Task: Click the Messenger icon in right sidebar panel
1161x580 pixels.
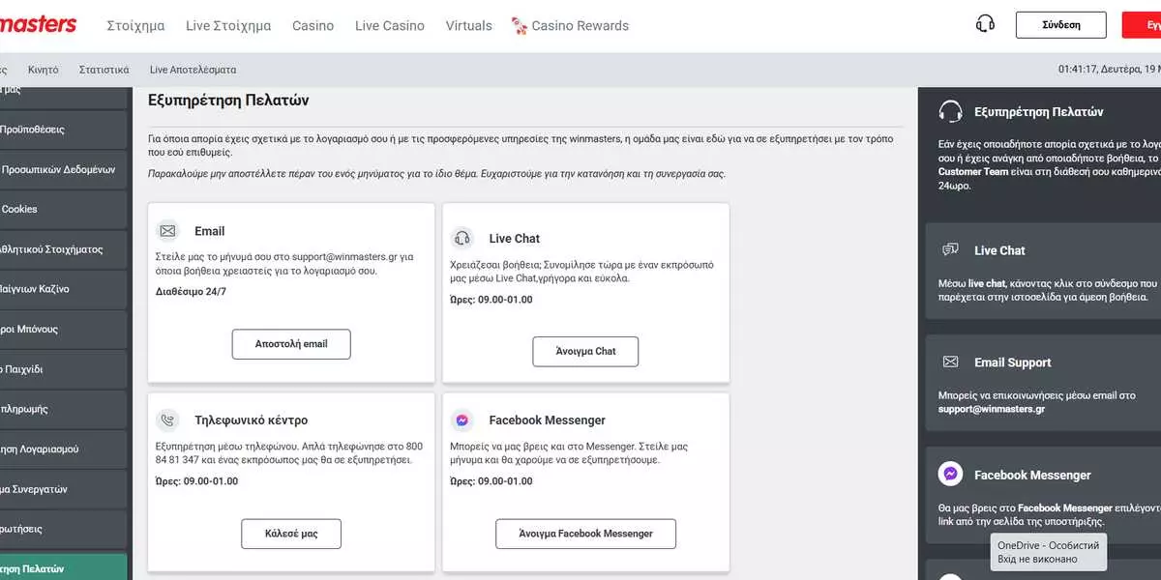Action: coord(951,475)
